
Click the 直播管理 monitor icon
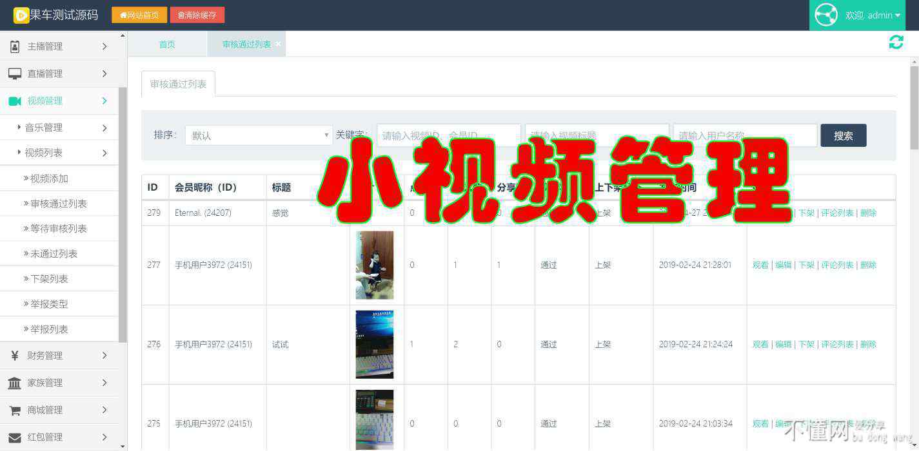pos(14,73)
